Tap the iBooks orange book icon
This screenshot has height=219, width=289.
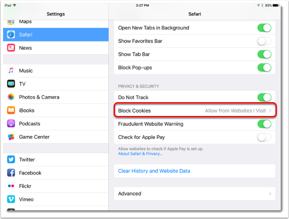[11, 110]
